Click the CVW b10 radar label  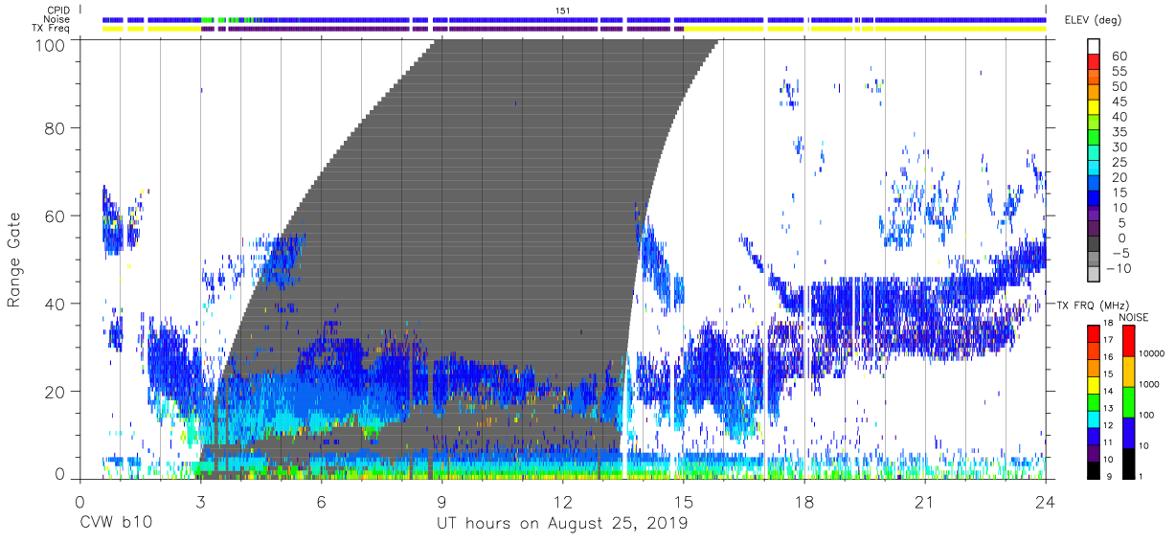(x=116, y=524)
